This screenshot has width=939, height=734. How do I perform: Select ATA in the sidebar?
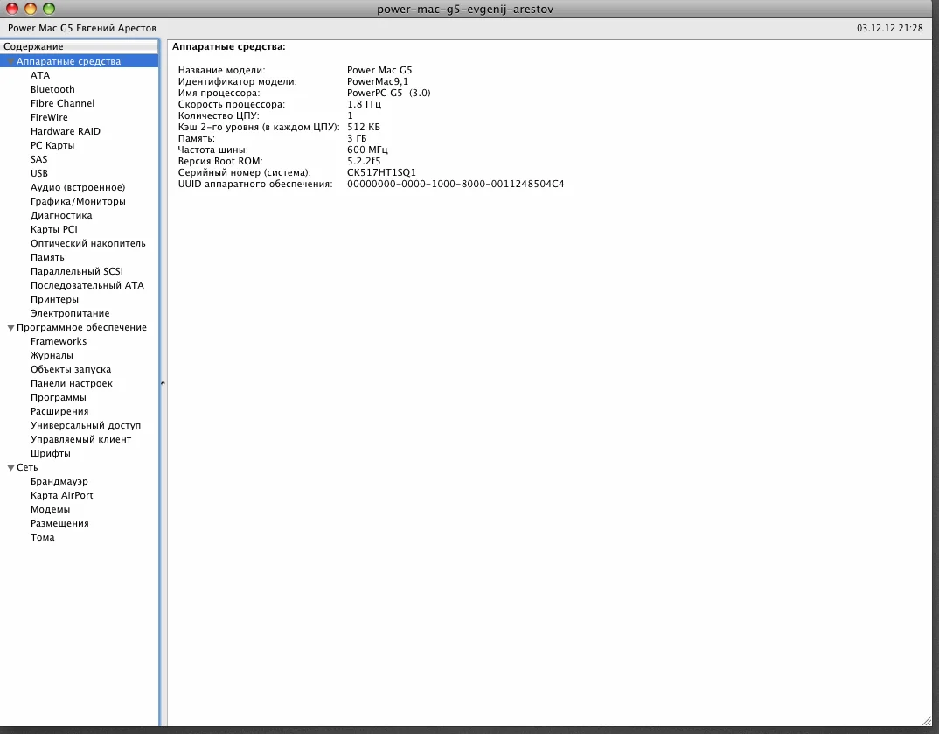pyautogui.click(x=40, y=75)
